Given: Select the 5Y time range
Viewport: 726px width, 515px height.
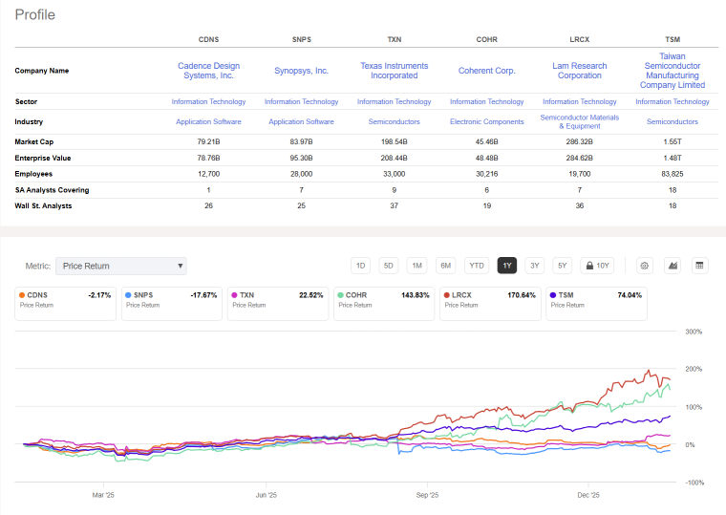Looking at the screenshot, I should [x=562, y=266].
